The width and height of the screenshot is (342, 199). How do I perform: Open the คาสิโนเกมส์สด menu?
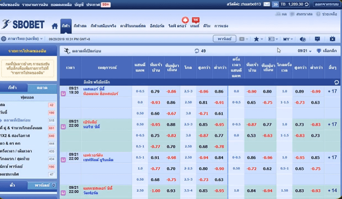133,26
